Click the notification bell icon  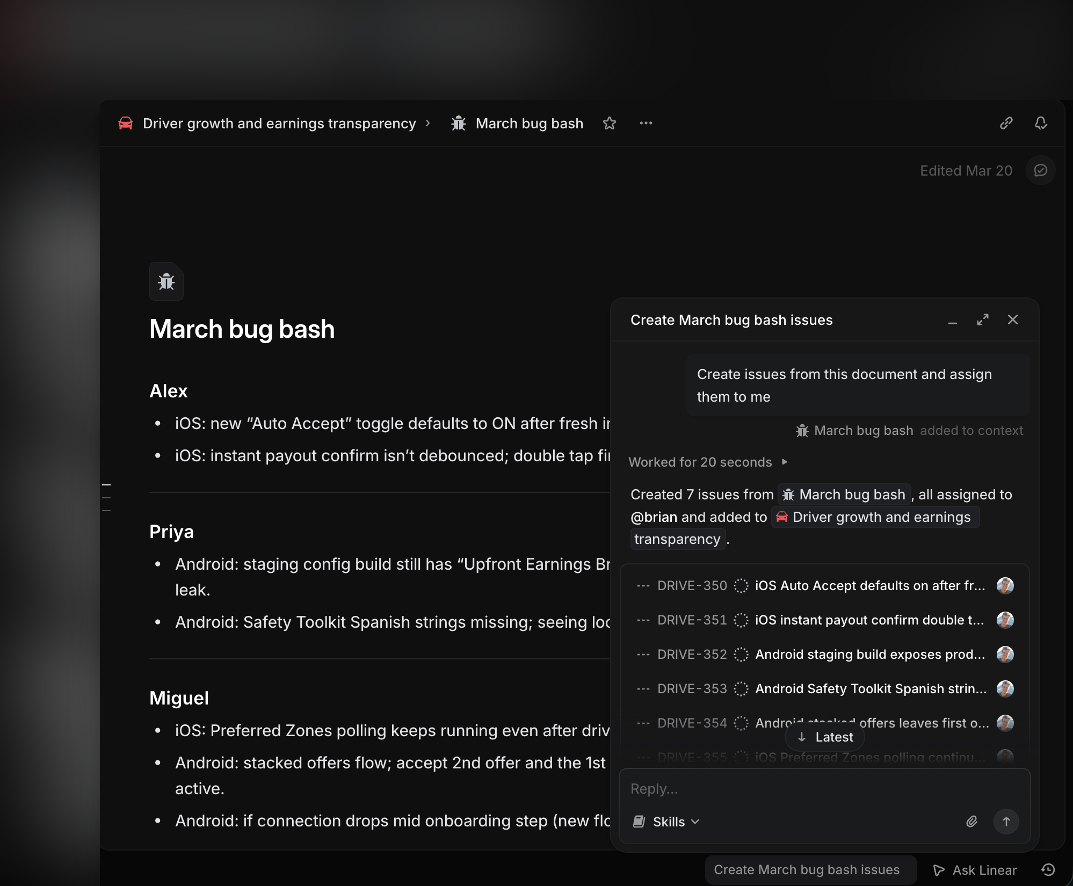pos(1041,124)
